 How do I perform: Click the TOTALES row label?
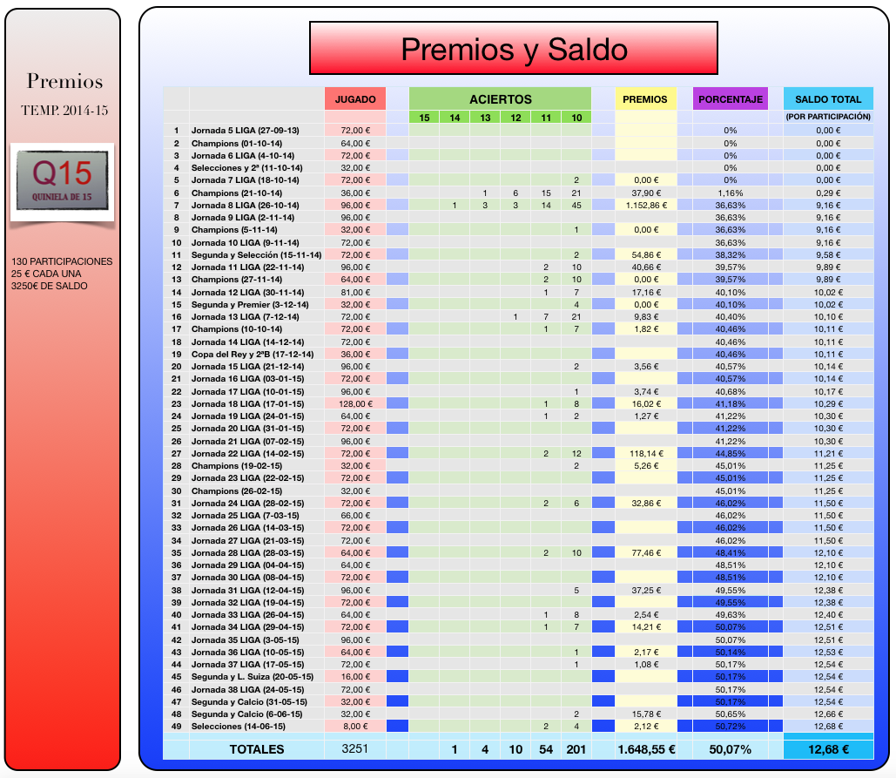(x=257, y=749)
